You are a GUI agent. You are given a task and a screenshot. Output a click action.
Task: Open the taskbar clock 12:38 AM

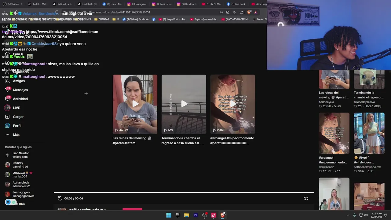377,215
